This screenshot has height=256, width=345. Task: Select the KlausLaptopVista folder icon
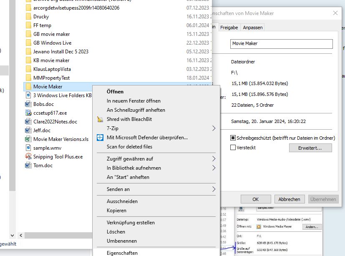(28, 69)
